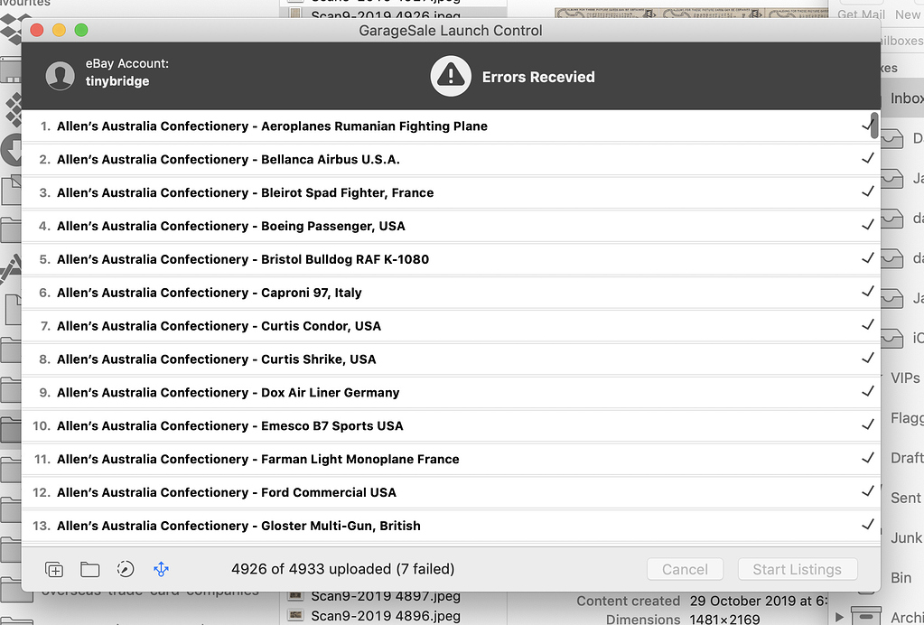
Task: Open Junk mailbox in Mail window
Action: click(x=906, y=537)
